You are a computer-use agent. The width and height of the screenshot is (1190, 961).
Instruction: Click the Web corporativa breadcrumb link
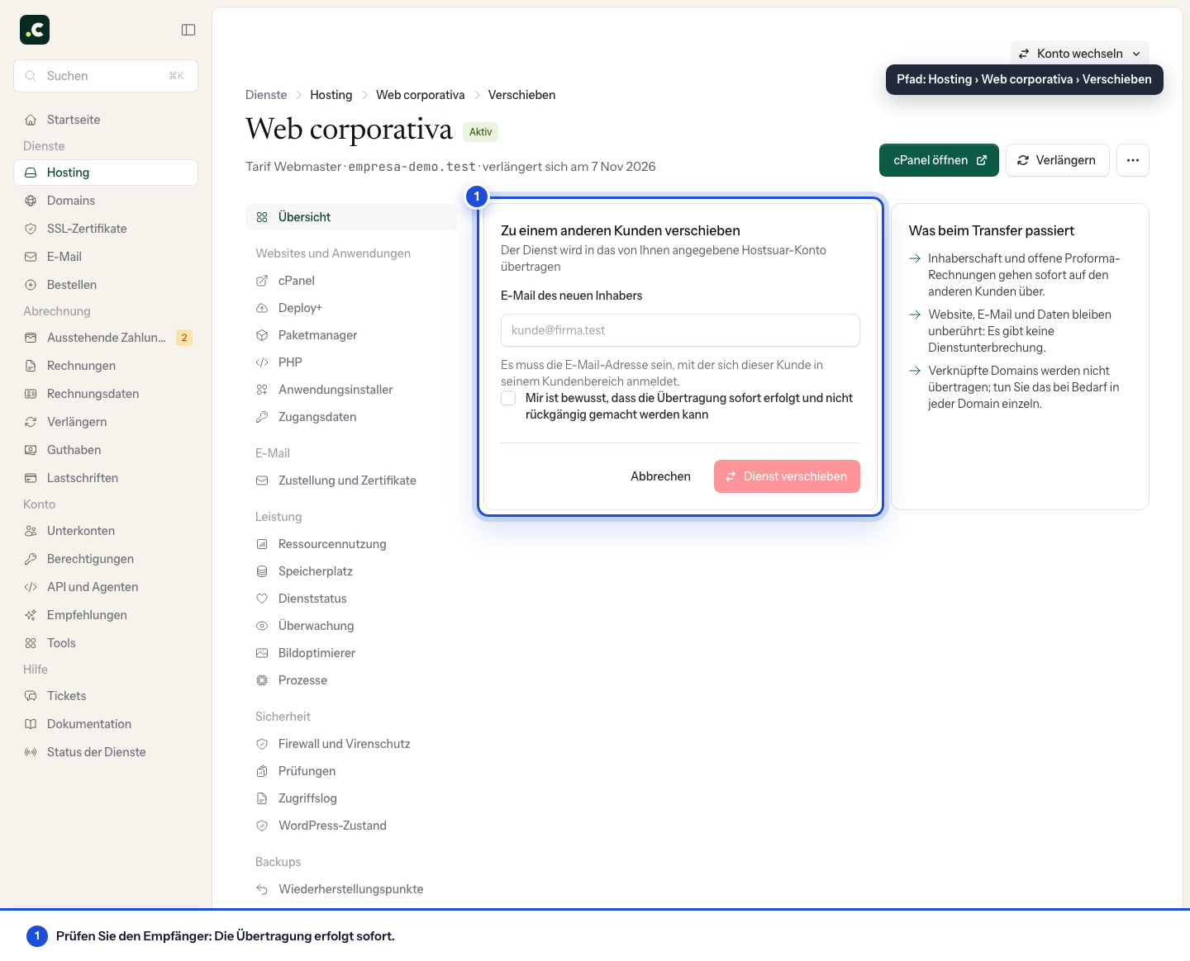(x=420, y=95)
